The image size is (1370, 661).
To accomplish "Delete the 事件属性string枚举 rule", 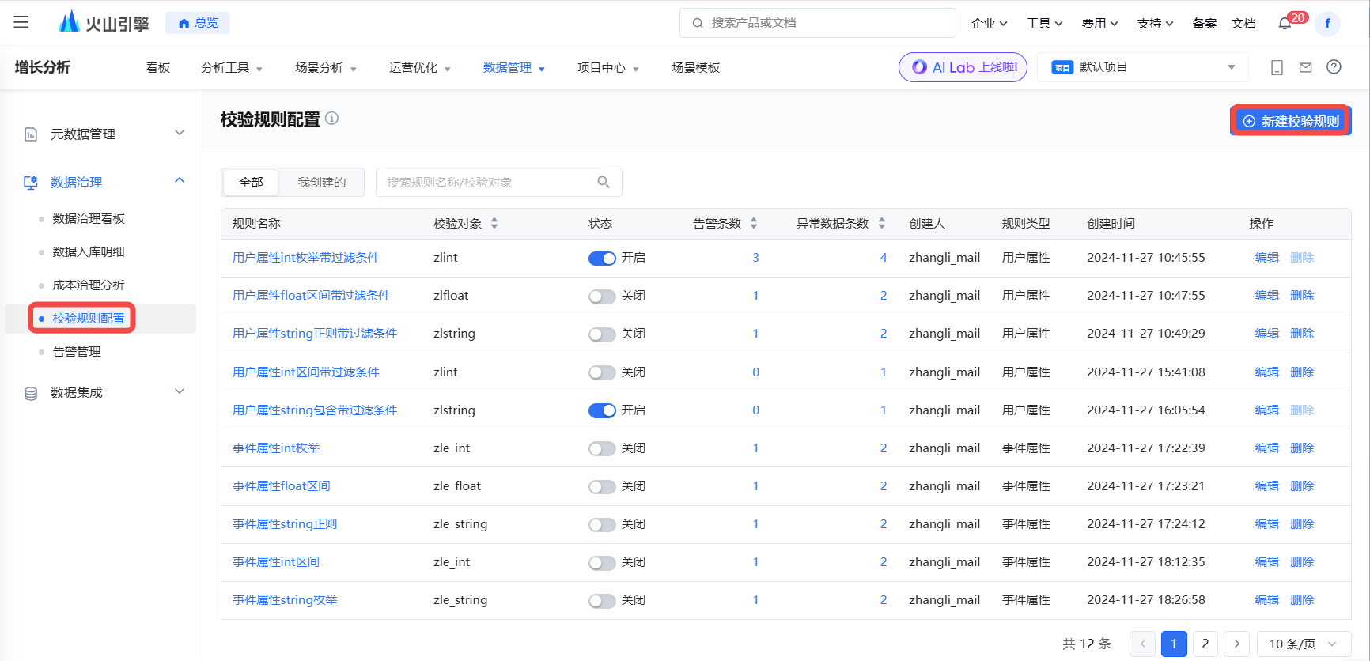I will pos(1302,600).
